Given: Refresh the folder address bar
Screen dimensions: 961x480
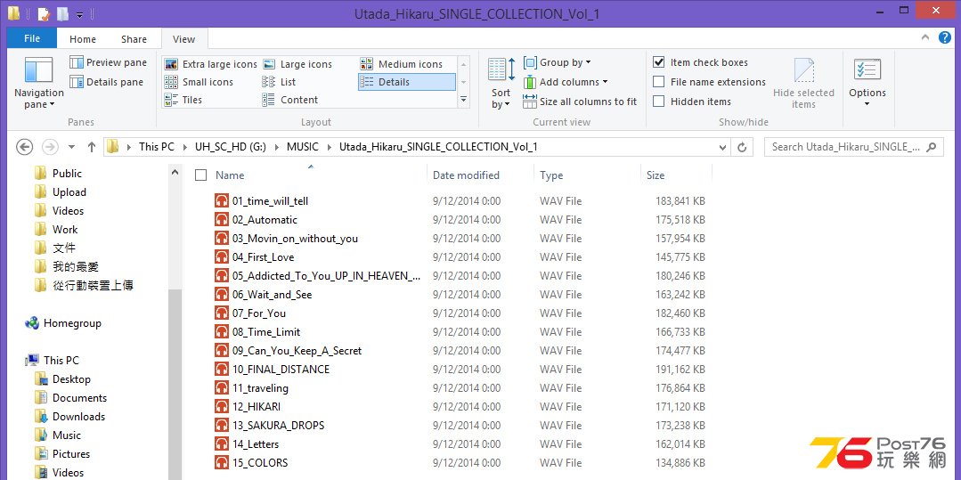Looking at the screenshot, I should 742,147.
